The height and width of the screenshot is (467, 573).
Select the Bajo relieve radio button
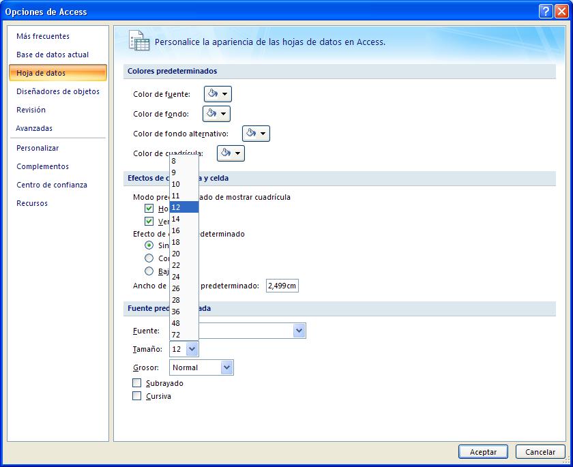coord(149,271)
